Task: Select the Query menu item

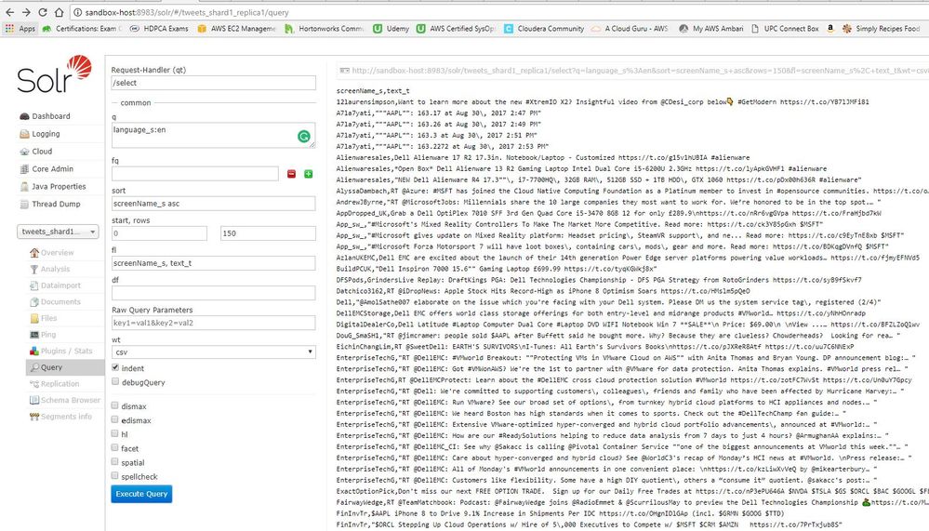Action: pos(65,367)
